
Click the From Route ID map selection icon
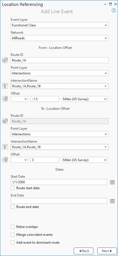click(x=5, y=60)
